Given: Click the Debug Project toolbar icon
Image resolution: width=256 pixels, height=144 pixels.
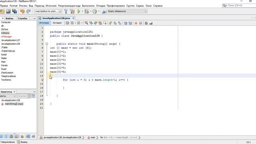Looking at the screenshot, I should click(x=87, y=11).
